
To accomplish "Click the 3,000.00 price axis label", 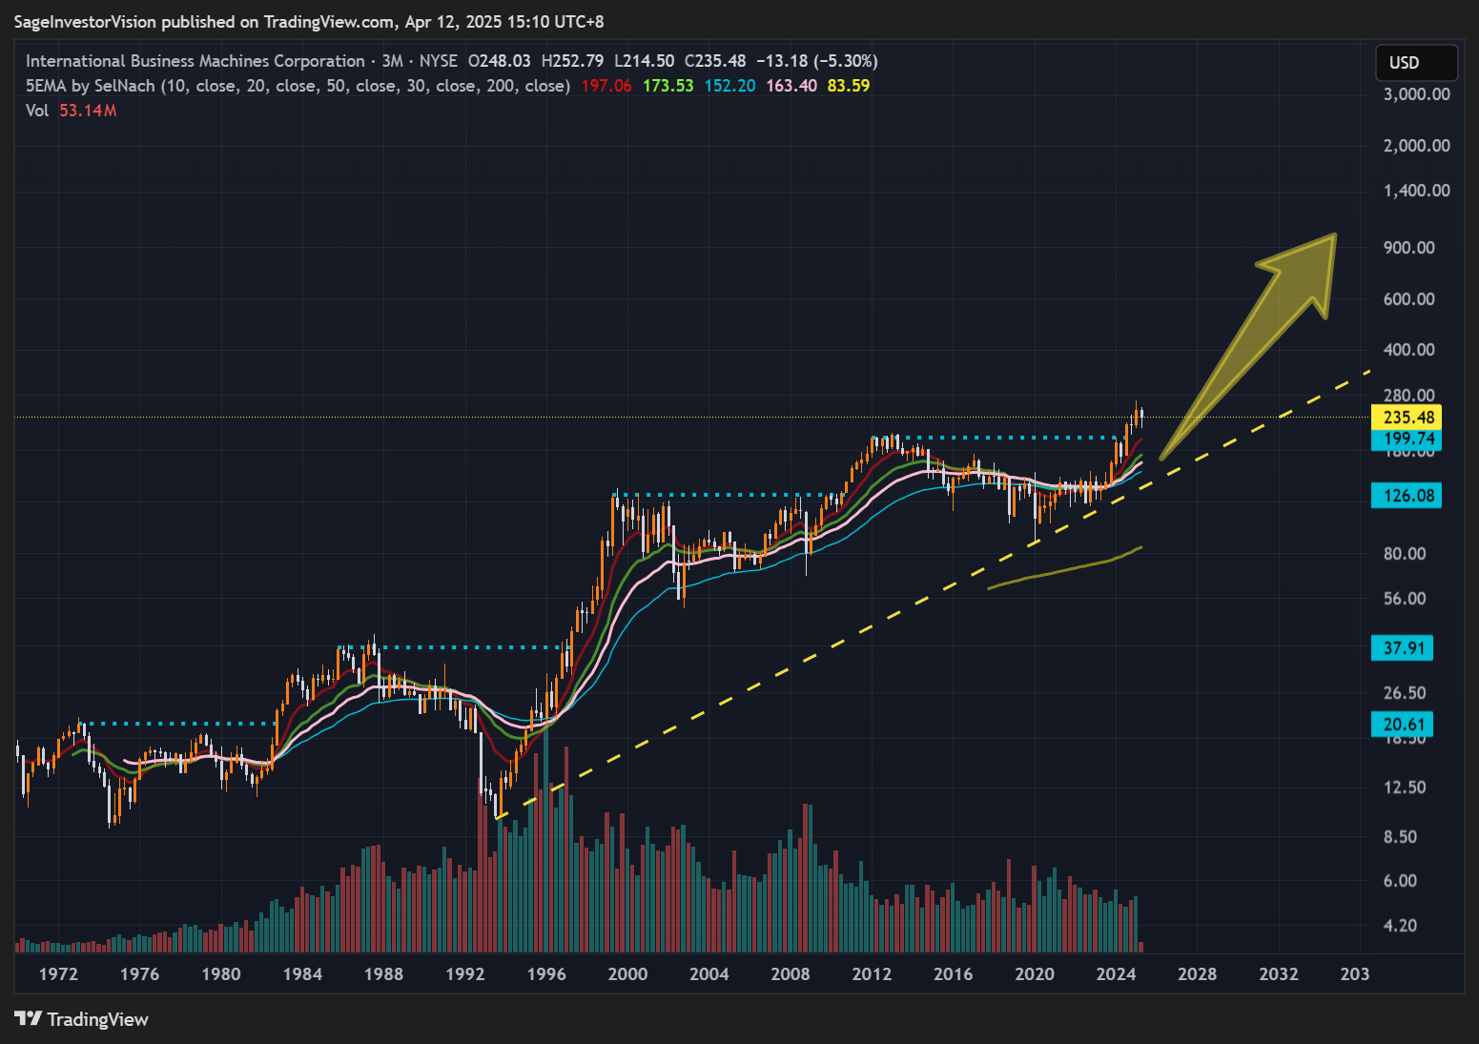I will (1417, 94).
